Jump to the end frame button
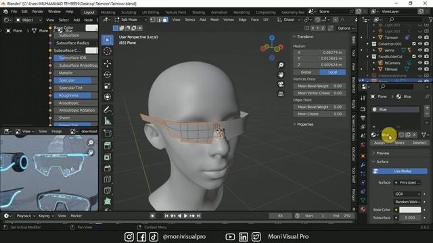Screen dimensions: 433x243 [198, 216]
